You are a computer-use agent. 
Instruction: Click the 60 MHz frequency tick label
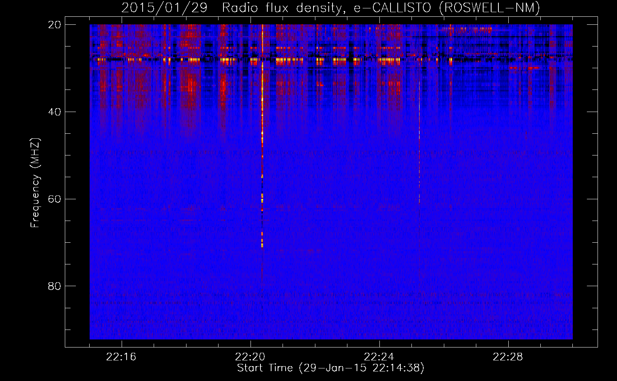55,199
